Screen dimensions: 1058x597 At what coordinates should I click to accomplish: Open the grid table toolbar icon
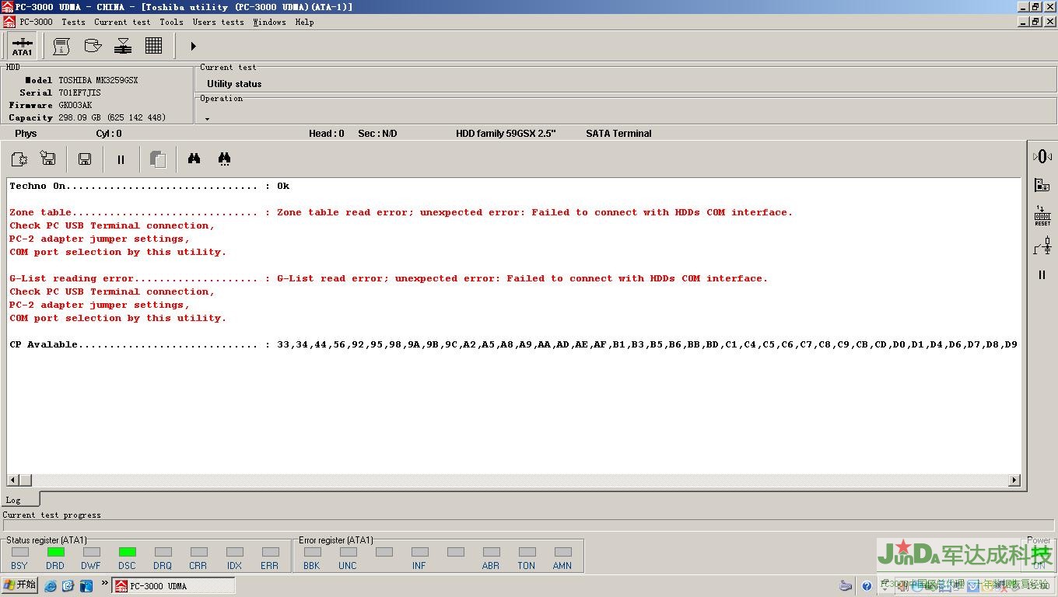153,46
